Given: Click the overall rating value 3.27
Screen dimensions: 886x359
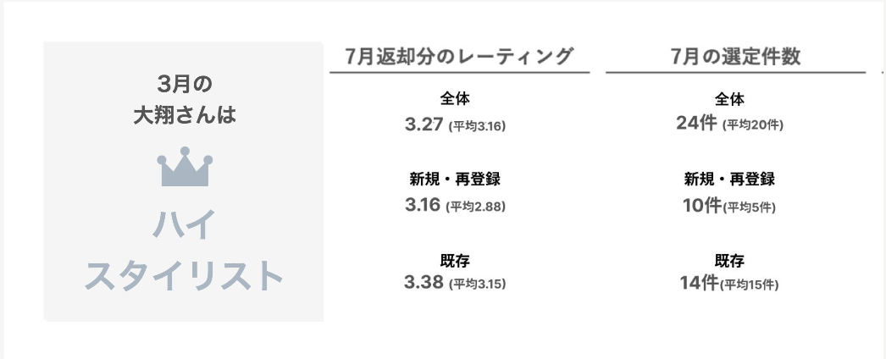Looking at the screenshot, I should click(x=424, y=124).
